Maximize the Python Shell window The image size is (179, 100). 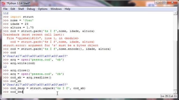(x=164, y=2)
